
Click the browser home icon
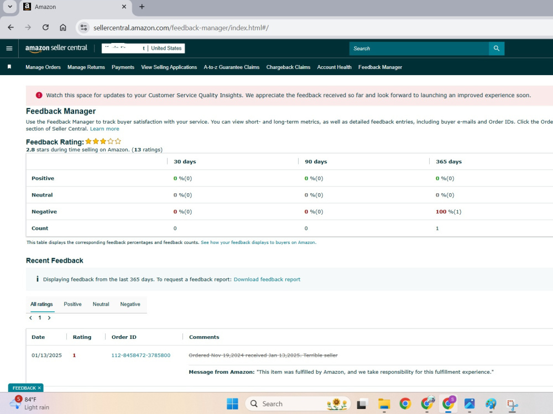click(63, 28)
